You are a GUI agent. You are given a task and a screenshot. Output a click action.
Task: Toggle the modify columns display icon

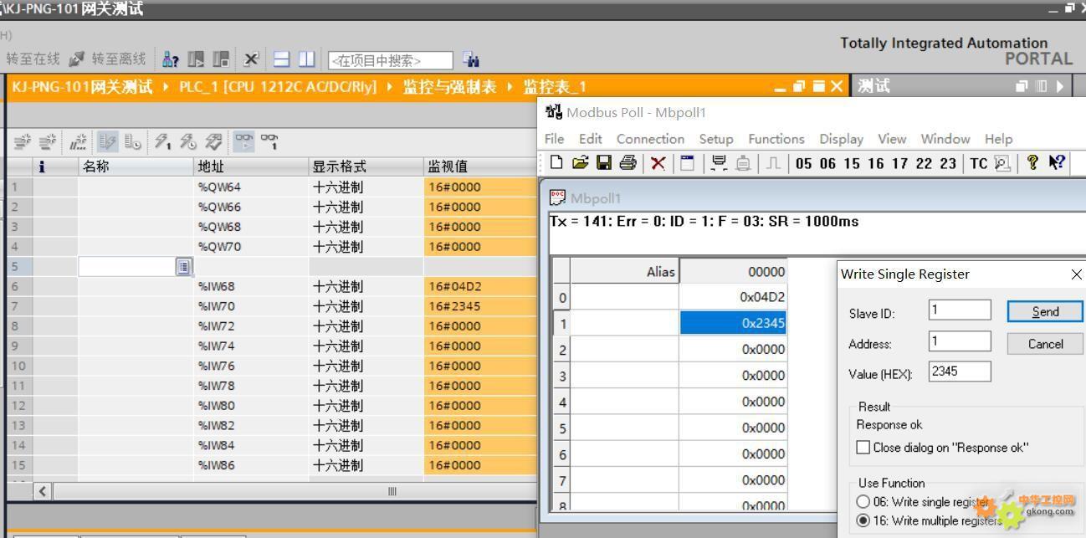click(108, 141)
